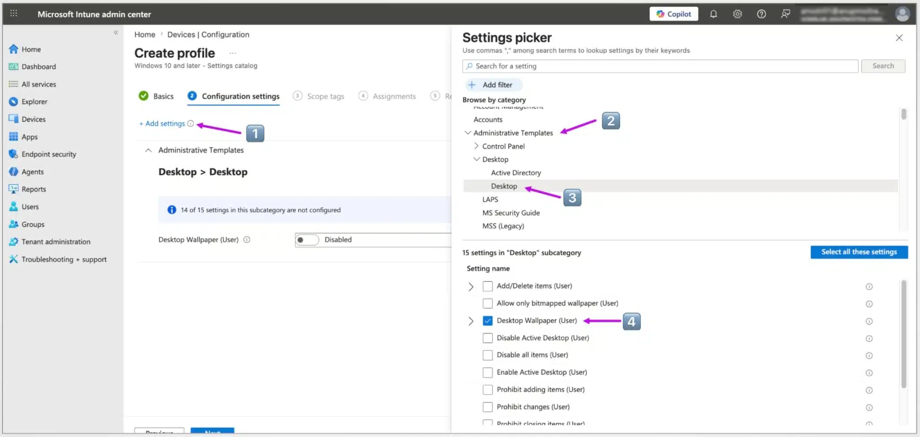920x437 pixels.
Task: Click info icon for Add/Delete items (User)
Action: pos(869,287)
